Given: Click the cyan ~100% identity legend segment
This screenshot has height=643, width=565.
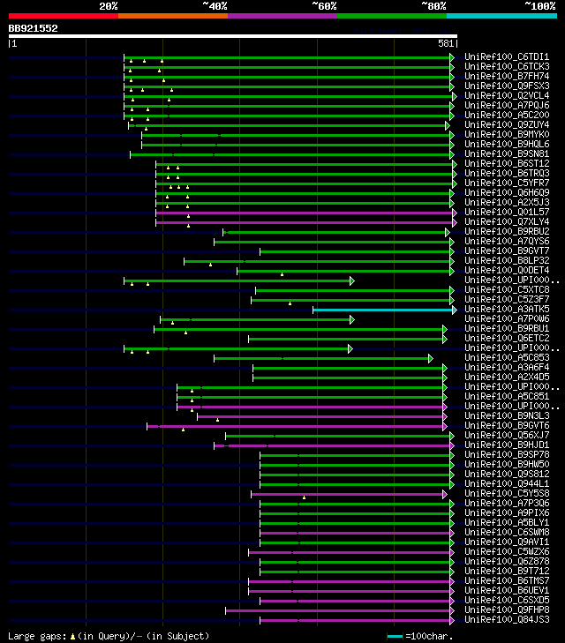Looking at the screenshot, I should click(501, 16).
